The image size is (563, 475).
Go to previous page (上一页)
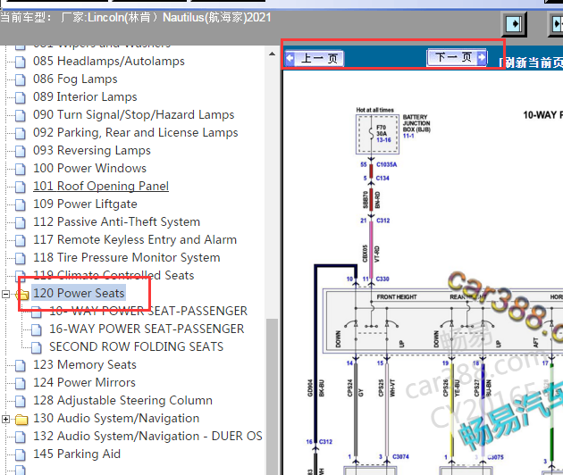(x=315, y=58)
